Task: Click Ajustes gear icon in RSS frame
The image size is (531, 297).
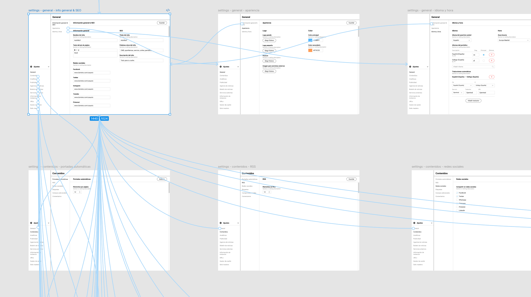Action: [221, 223]
